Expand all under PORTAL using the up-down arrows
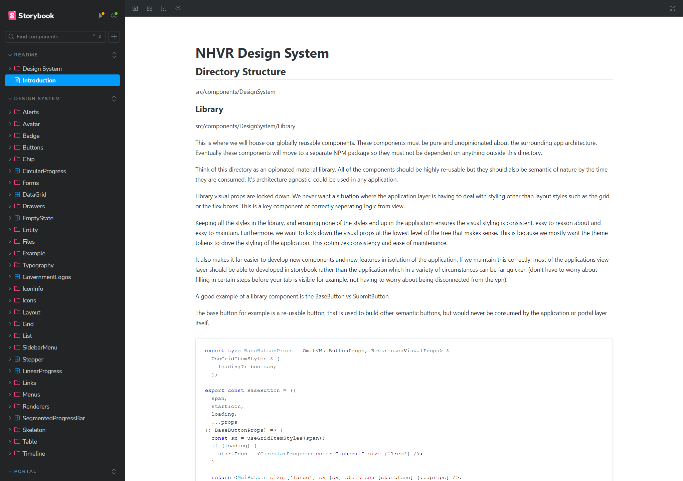Image resolution: width=683 pixels, height=481 pixels. (114, 471)
